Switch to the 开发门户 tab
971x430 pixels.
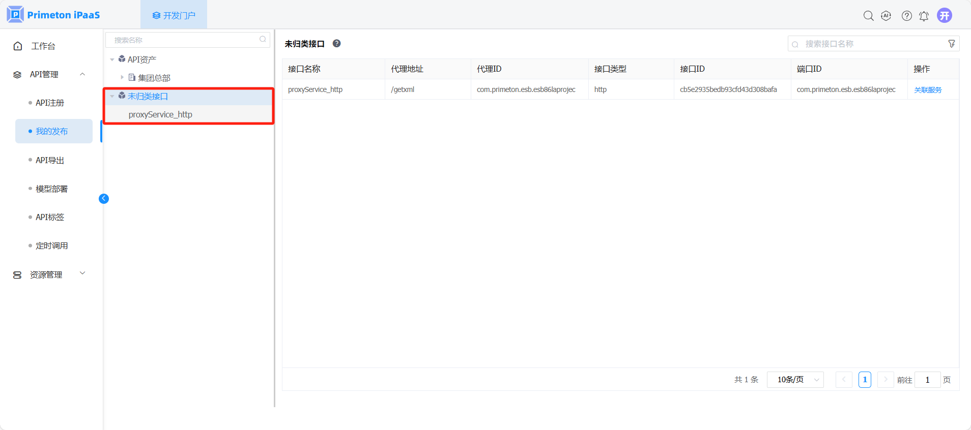[174, 15]
